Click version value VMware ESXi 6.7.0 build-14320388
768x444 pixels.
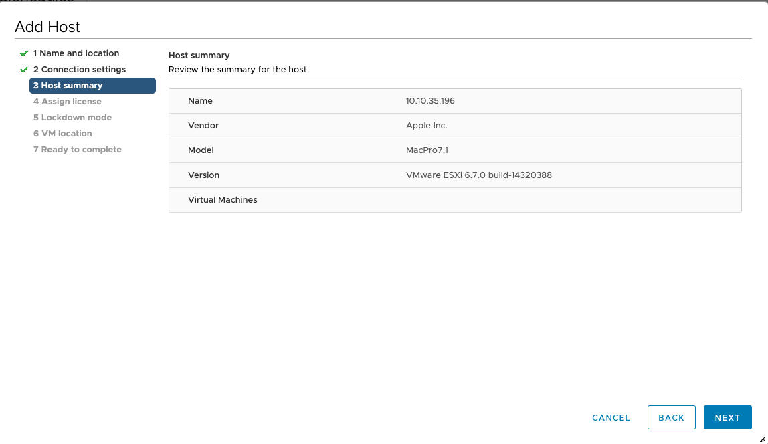pos(478,175)
